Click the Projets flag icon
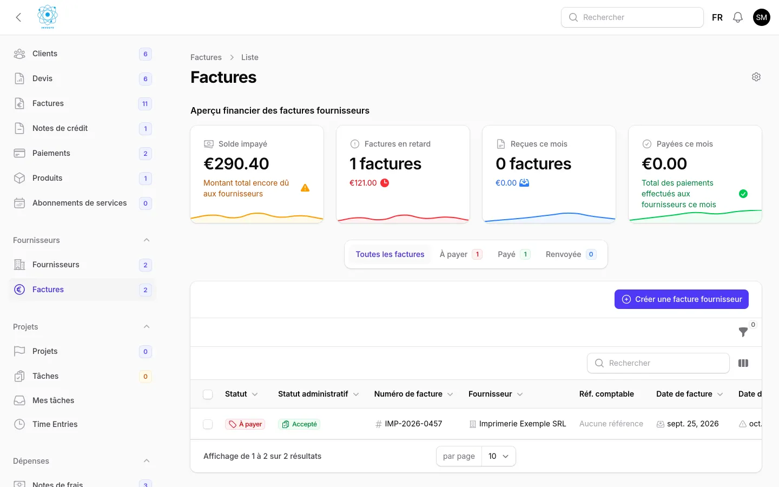The width and height of the screenshot is (779, 487). click(19, 351)
